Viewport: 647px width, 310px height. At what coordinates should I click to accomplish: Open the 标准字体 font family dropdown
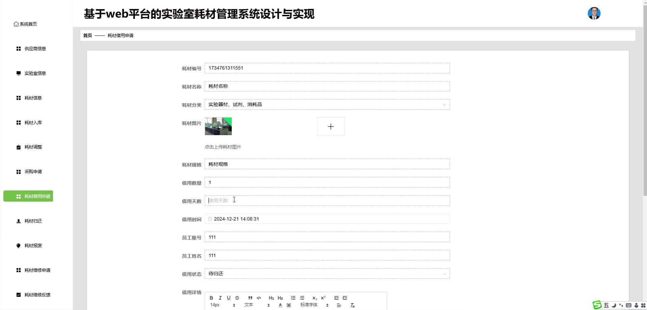[314, 305]
